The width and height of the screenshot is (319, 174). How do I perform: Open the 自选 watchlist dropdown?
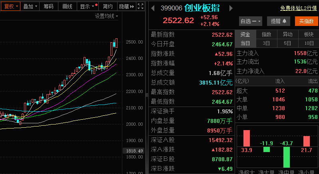(x=250, y=21)
